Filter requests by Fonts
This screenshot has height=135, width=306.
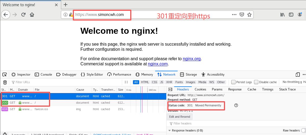[x=179, y=82]
